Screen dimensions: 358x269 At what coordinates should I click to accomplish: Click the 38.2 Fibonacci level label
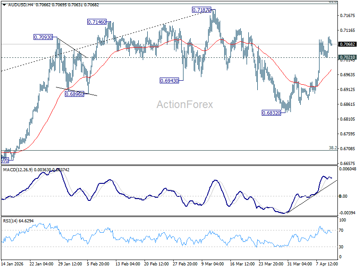tap(332, 148)
